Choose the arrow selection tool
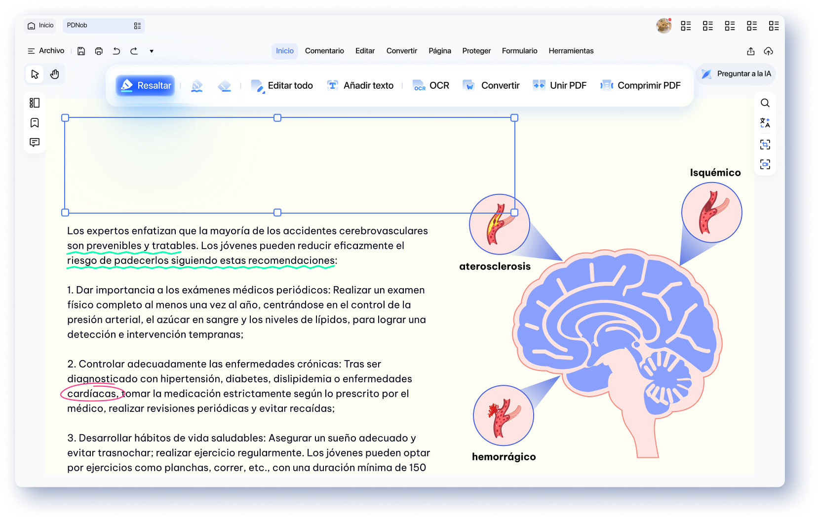Viewport: 818px width, 520px height. (x=35, y=74)
